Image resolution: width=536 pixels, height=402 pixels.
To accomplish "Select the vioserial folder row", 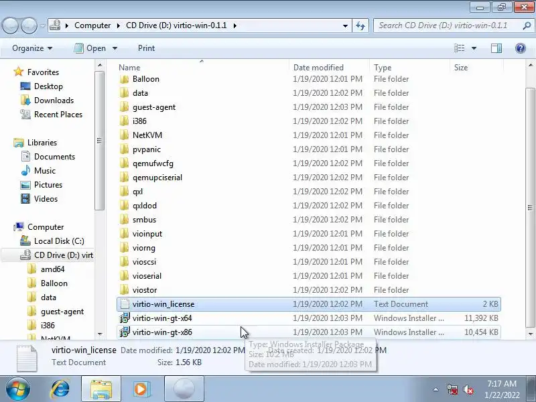I will pos(309,275).
